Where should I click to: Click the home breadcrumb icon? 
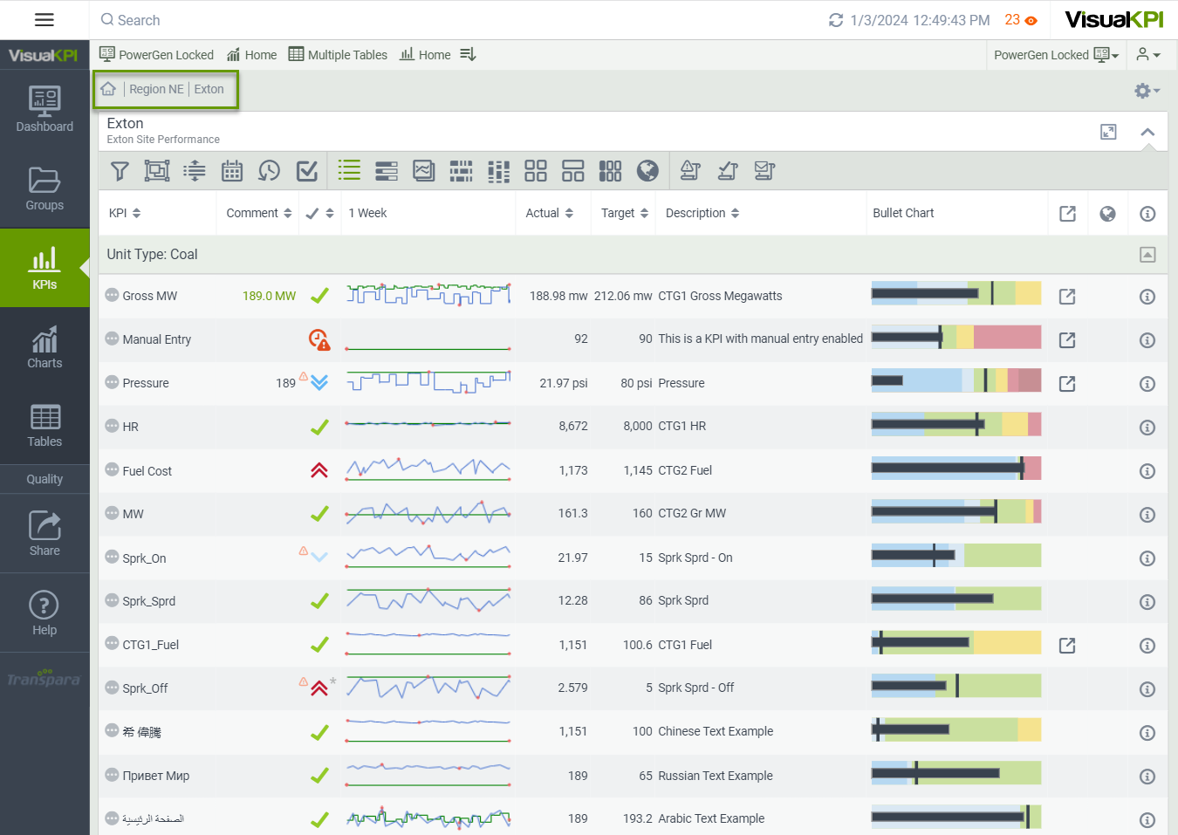tap(108, 89)
